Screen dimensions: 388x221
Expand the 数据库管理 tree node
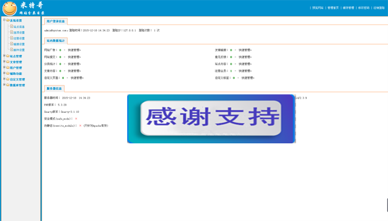coord(4,84)
